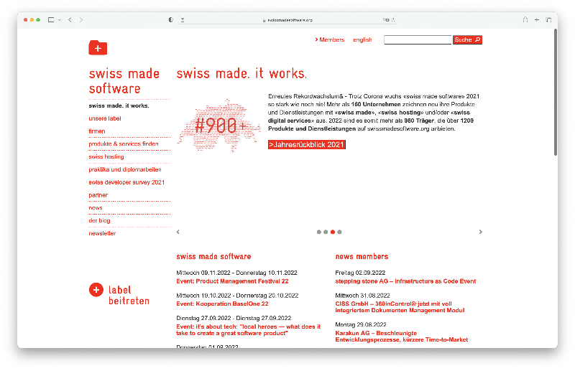Click the privacy shield icon in toolbar

pos(170,20)
